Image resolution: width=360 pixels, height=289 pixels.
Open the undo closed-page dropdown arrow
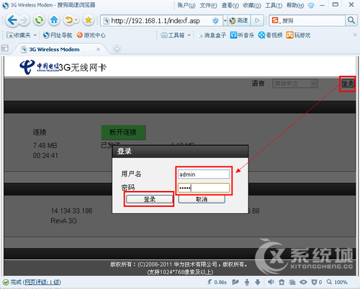click(x=76, y=20)
